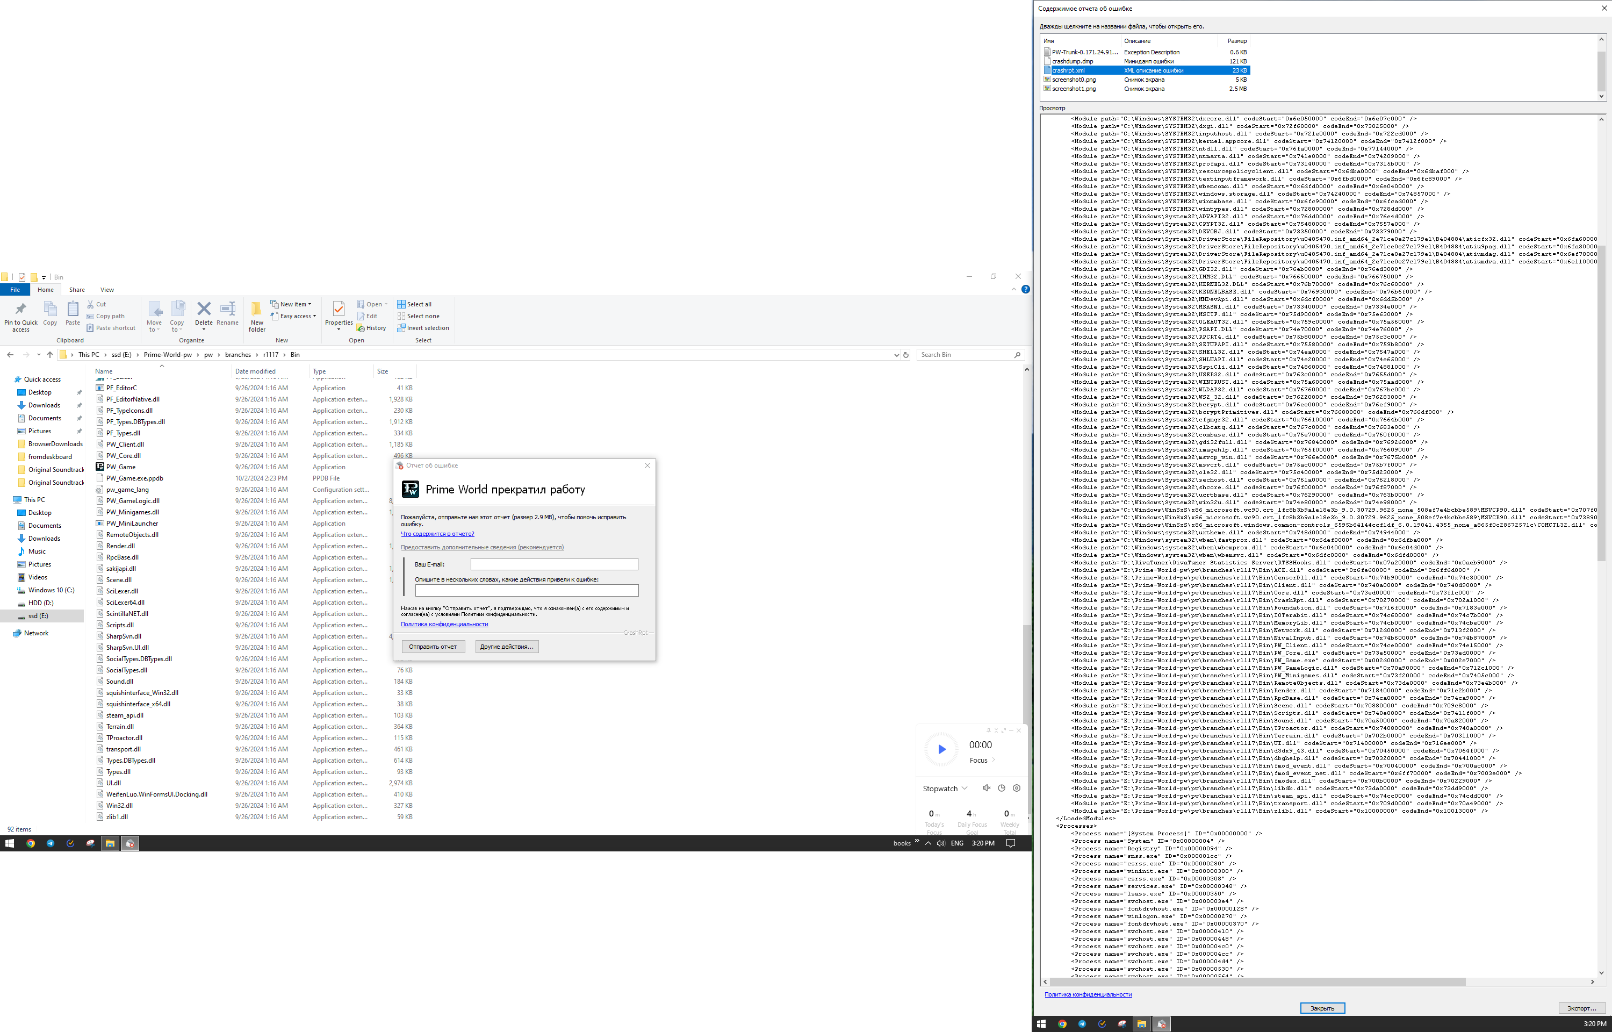Open Chrome from the left taskbar
This screenshot has height=1032, width=1612.
pyautogui.click(x=30, y=843)
